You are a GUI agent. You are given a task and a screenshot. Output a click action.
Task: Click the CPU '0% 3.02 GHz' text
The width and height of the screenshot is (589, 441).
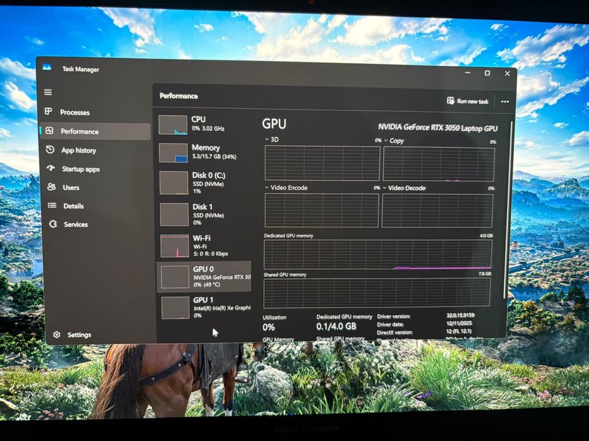click(208, 129)
